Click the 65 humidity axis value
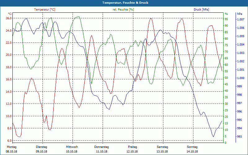 click(x=226, y=58)
